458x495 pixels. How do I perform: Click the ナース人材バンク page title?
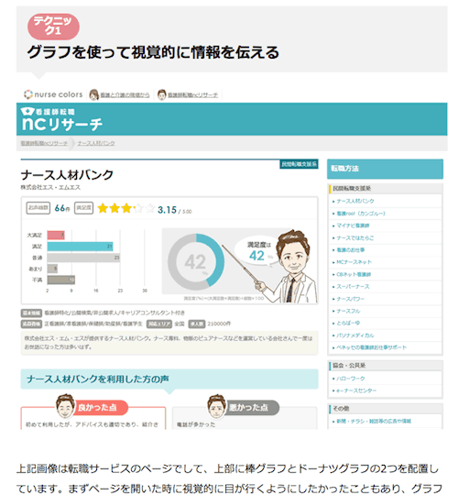coord(67,175)
